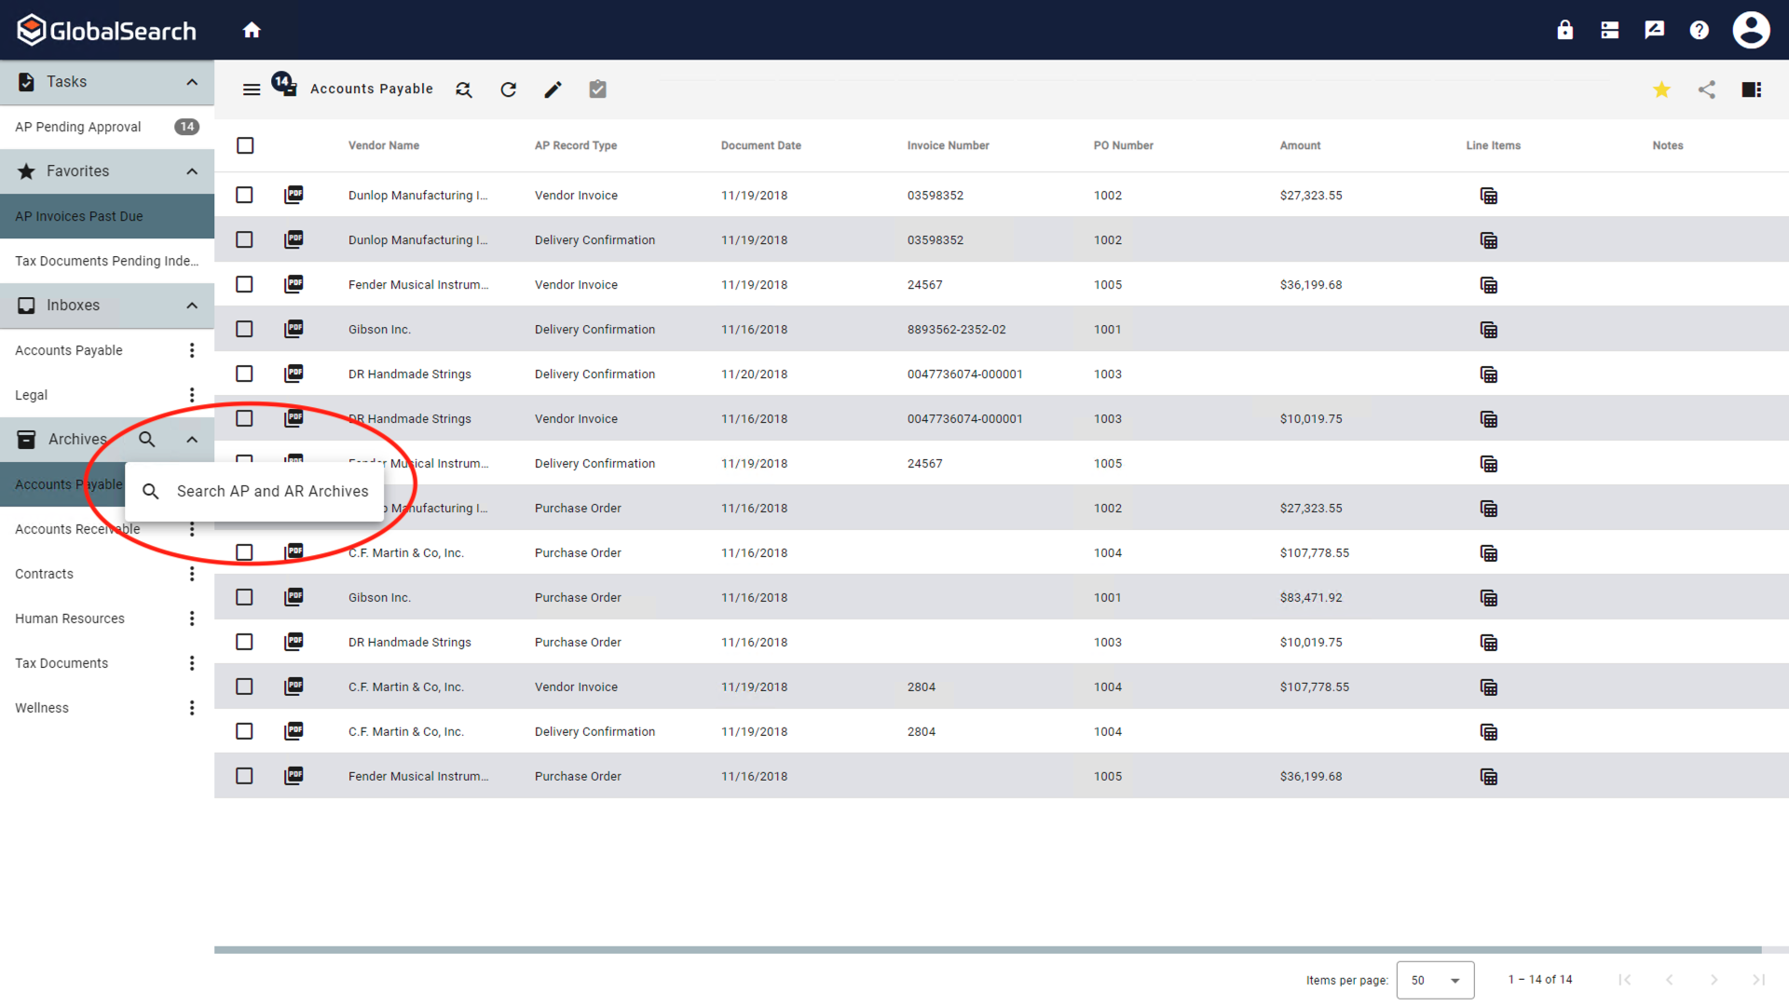Open line items for Gibson Inc. Purchase Order
1789x1006 pixels.
click(x=1488, y=598)
